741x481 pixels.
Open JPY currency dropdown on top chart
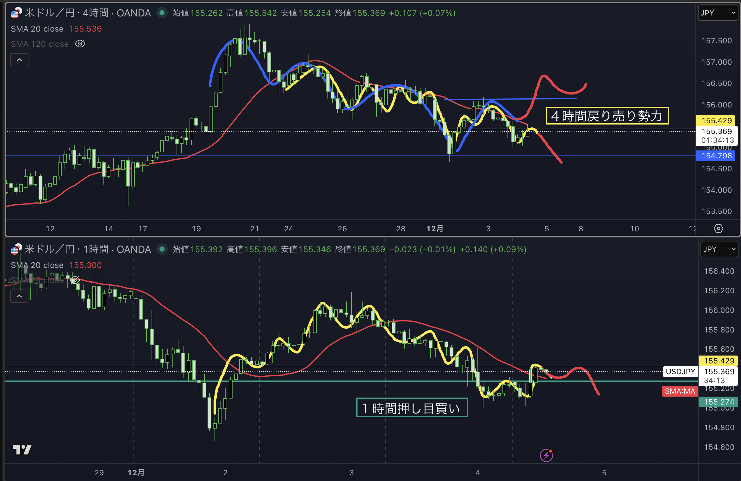point(718,13)
